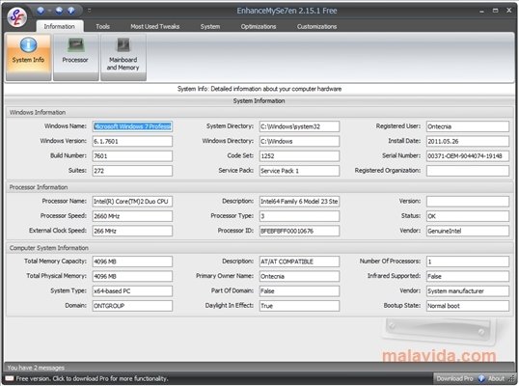The width and height of the screenshot is (519, 386).
Task: Click the Daylight In Effect field
Action: tap(299, 306)
